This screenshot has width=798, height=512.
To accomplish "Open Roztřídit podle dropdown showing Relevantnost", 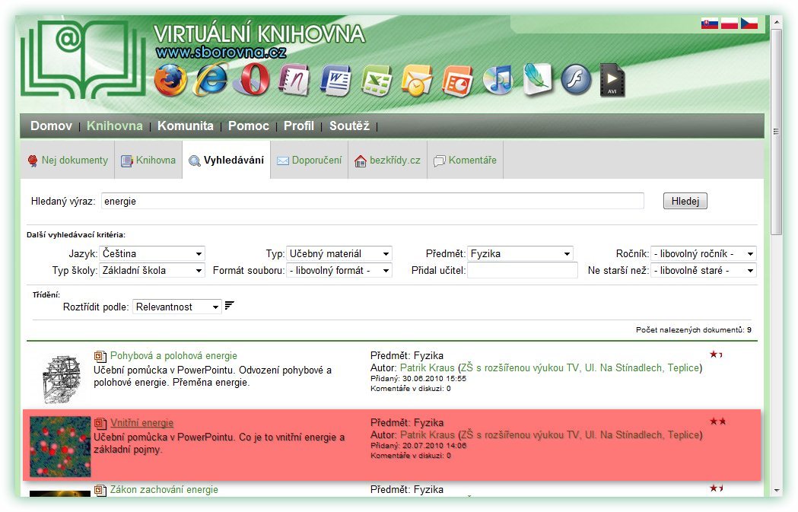I will pyautogui.click(x=177, y=307).
